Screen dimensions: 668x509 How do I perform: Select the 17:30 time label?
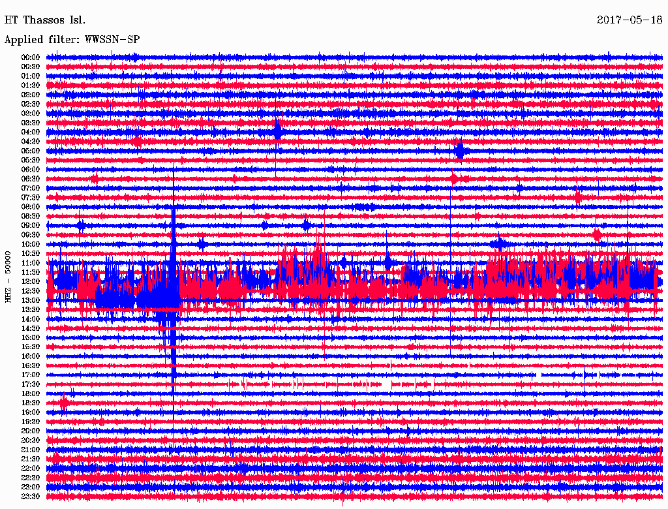pos(31,384)
